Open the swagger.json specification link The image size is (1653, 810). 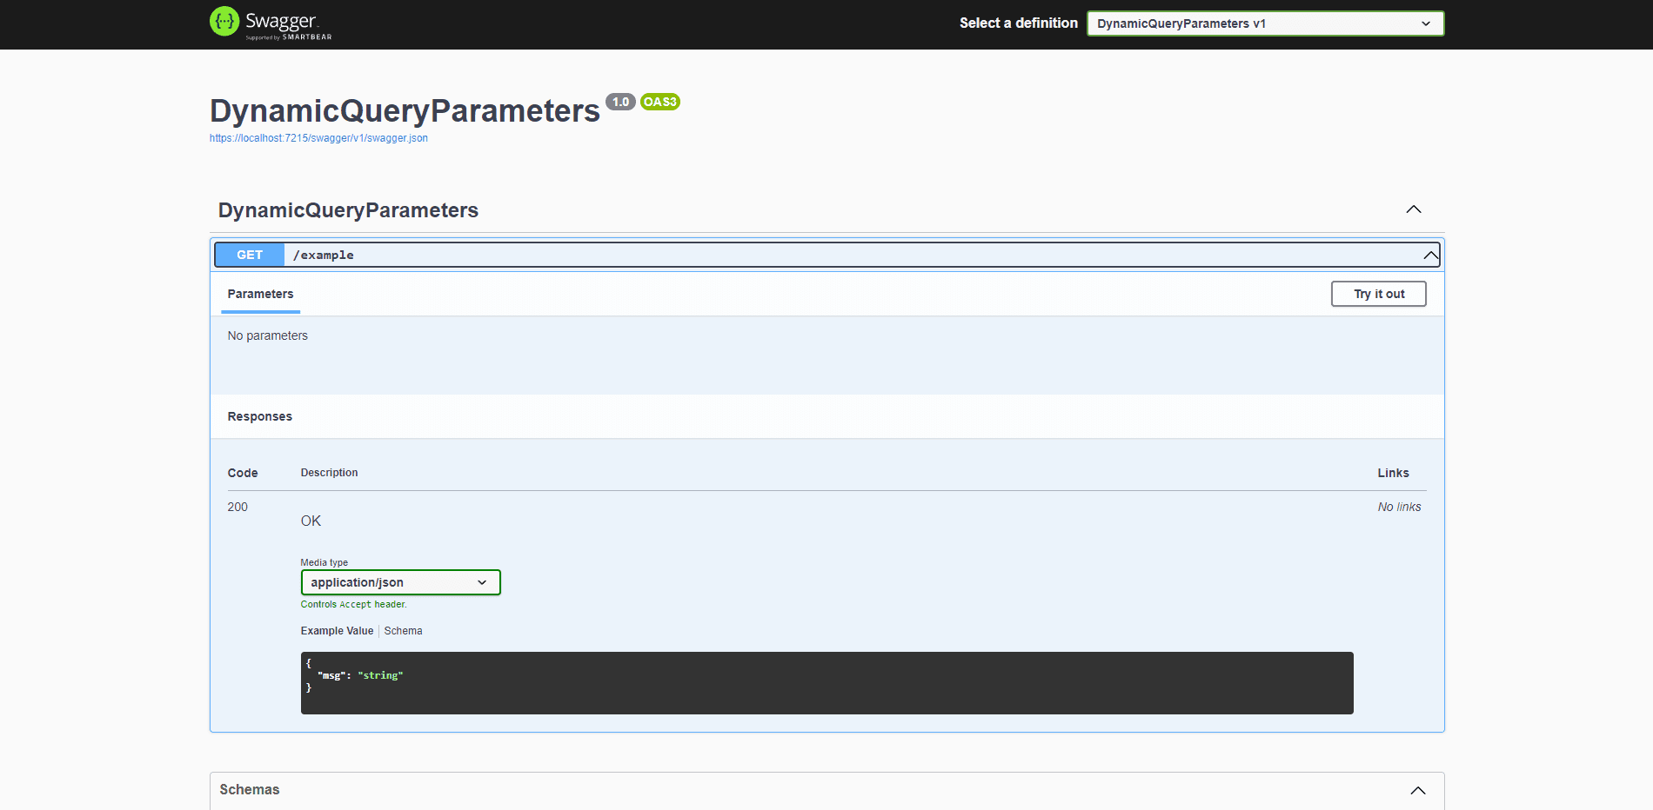[x=318, y=137]
